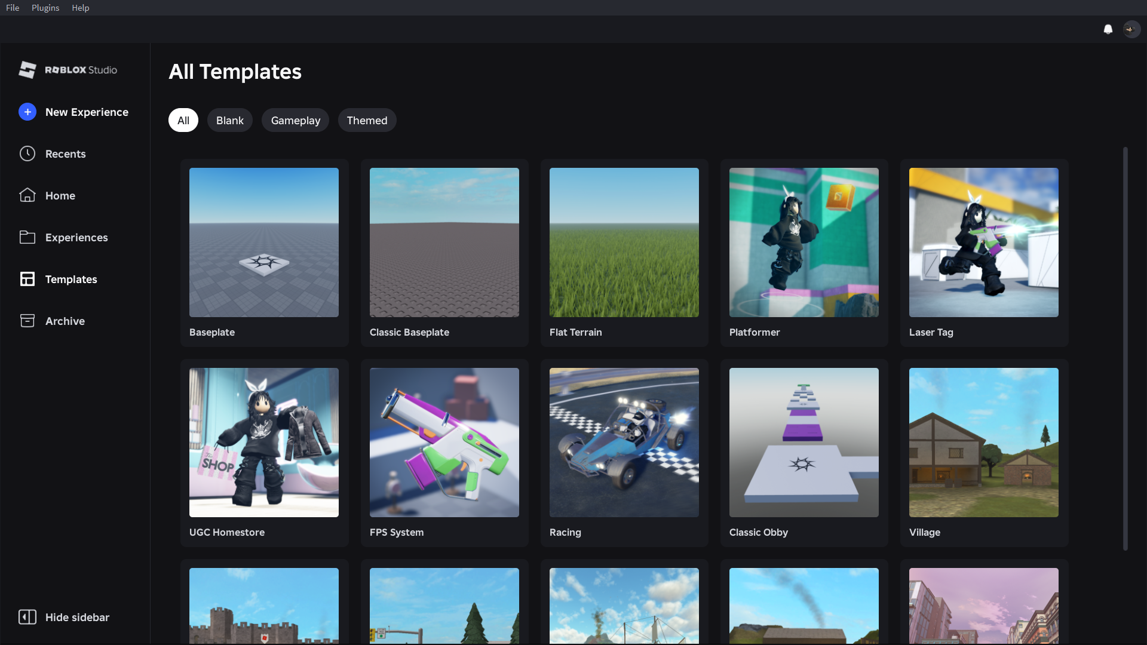Toggle the Blank filter chip
Image resolution: width=1147 pixels, height=645 pixels.
pos(229,120)
